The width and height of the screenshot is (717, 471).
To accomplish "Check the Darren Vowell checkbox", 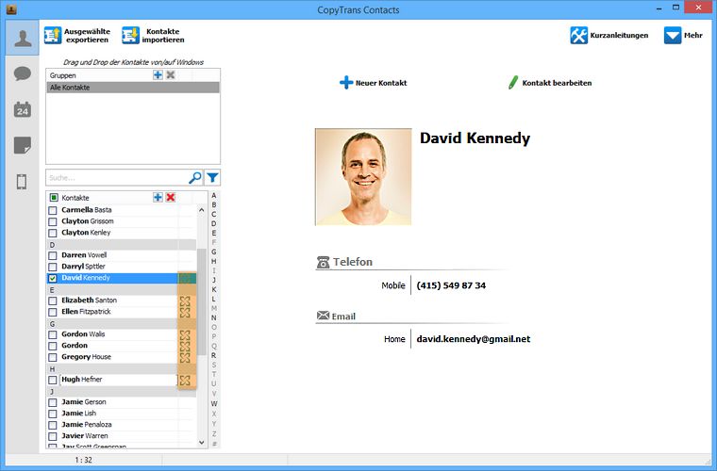I will click(53, 255).
